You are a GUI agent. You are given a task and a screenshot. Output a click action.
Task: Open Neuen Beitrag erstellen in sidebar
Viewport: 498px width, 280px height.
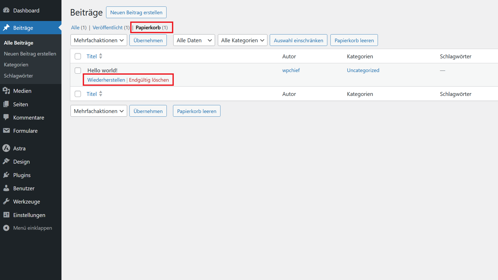tap(30, 54)
